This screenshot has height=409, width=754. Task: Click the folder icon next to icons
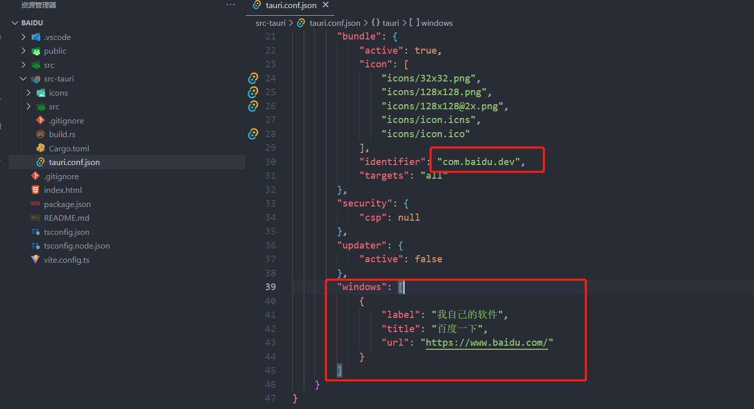pyautogui.click(x=42, y=93)
